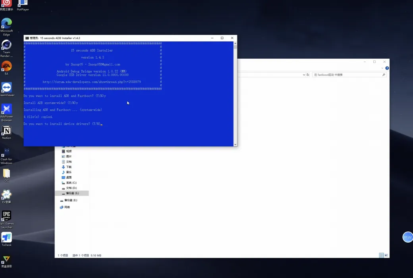Open PotPlayer desktop shortcut
The image size is (413, 278).
point(23,5)
